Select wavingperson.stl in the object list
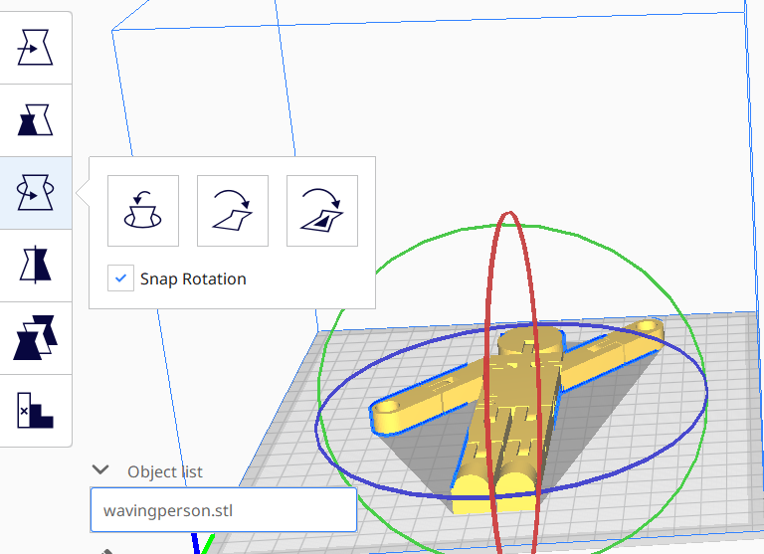 click(x=223, y=510)
